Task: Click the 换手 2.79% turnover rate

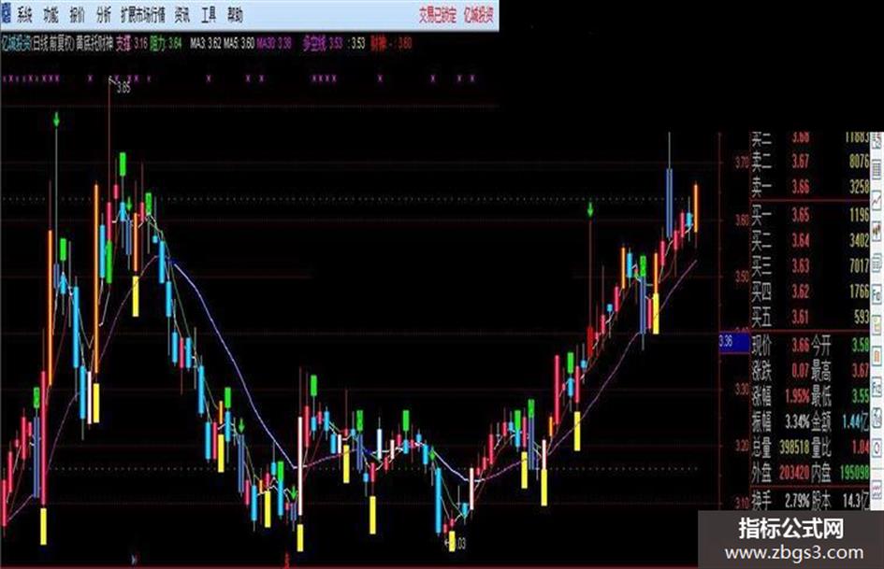Action: pos(781,500)
